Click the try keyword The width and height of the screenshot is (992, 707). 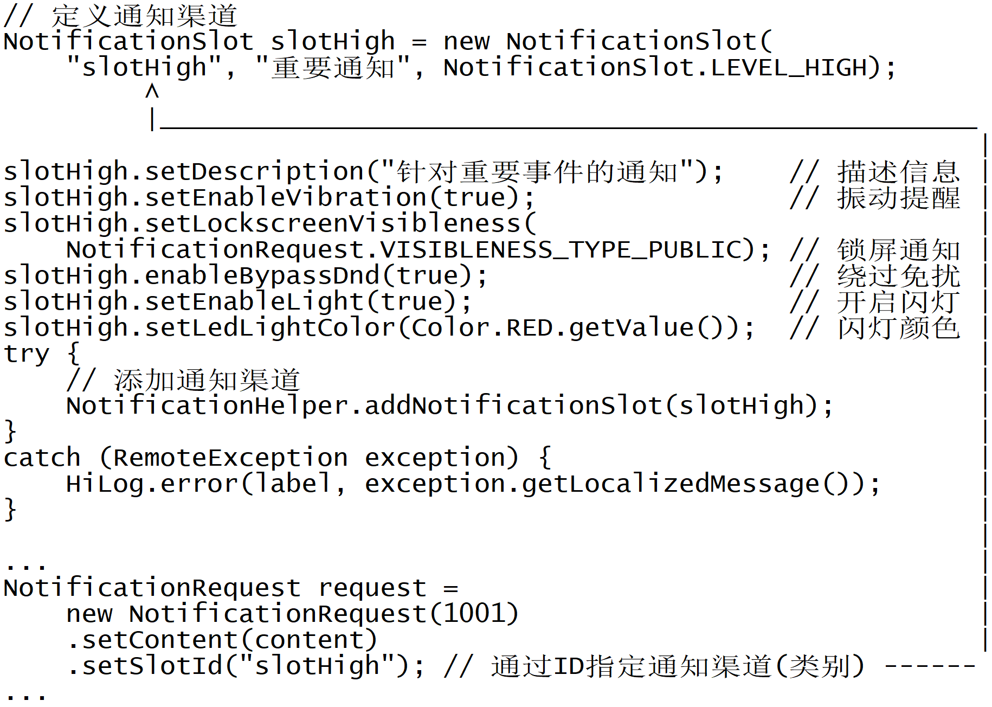[26, 354]
